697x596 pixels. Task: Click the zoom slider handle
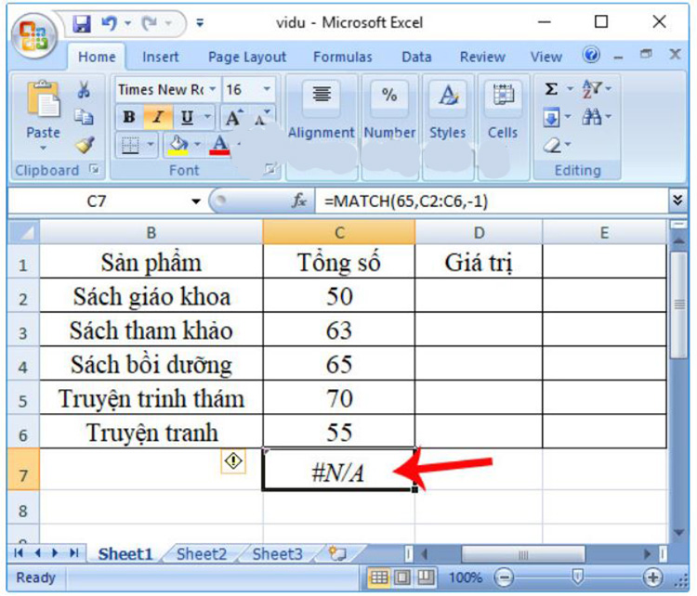(577, 577)
